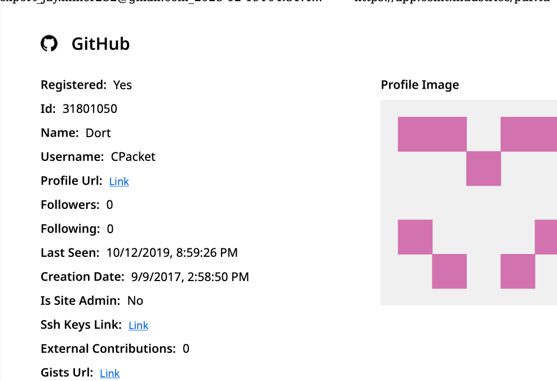Viewport: 557px width, 381px height.
Task: Click the GitHub Octocat logo icon
Action: pos(49,44)
